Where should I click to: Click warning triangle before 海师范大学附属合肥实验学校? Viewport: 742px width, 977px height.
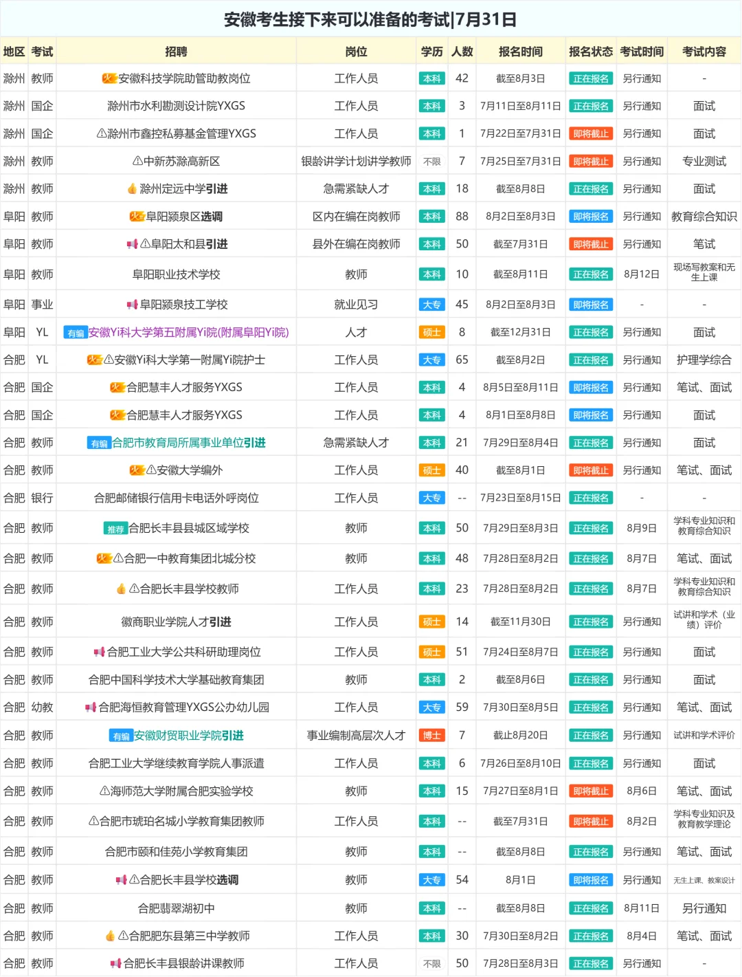tap(104, 791)
